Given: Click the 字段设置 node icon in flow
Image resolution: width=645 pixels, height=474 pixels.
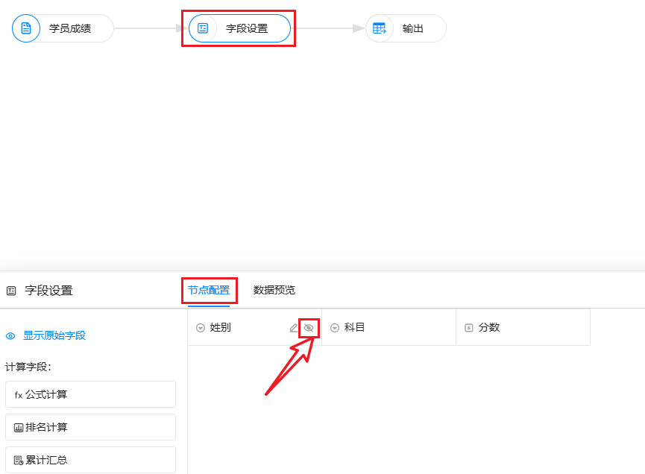Looking at the screenshot, I should 203,28.
